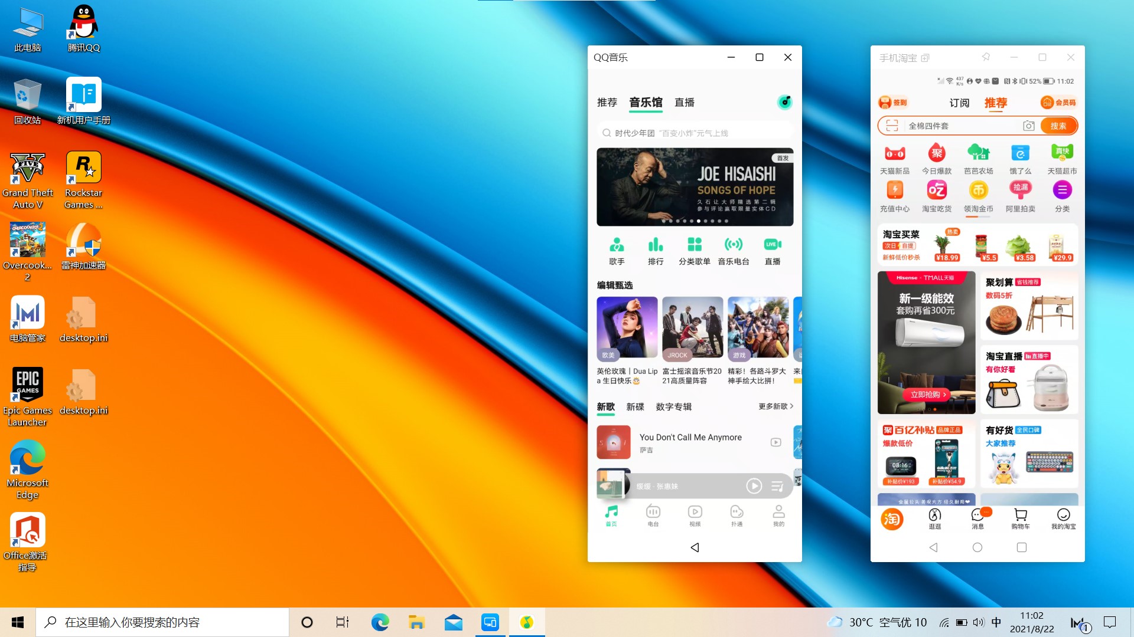
Task: Open the 分类歌单 playlist categories icon
Action: click(695, 251)
